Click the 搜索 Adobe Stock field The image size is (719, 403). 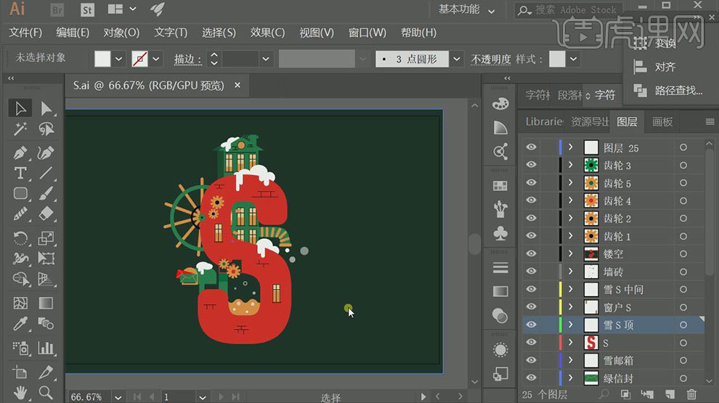569,9
